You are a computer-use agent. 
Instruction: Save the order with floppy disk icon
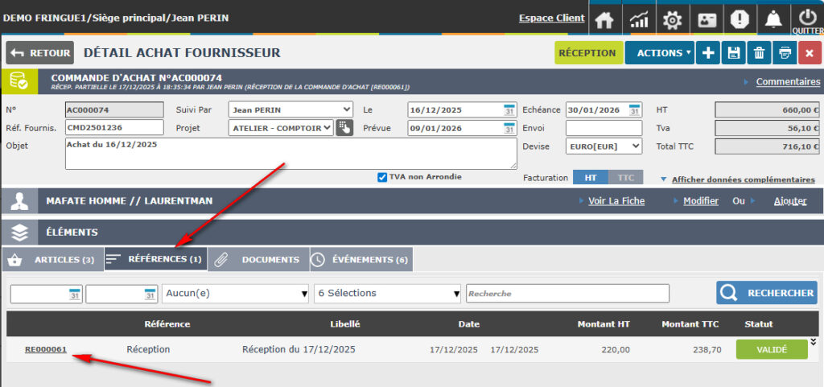point(733,53)
